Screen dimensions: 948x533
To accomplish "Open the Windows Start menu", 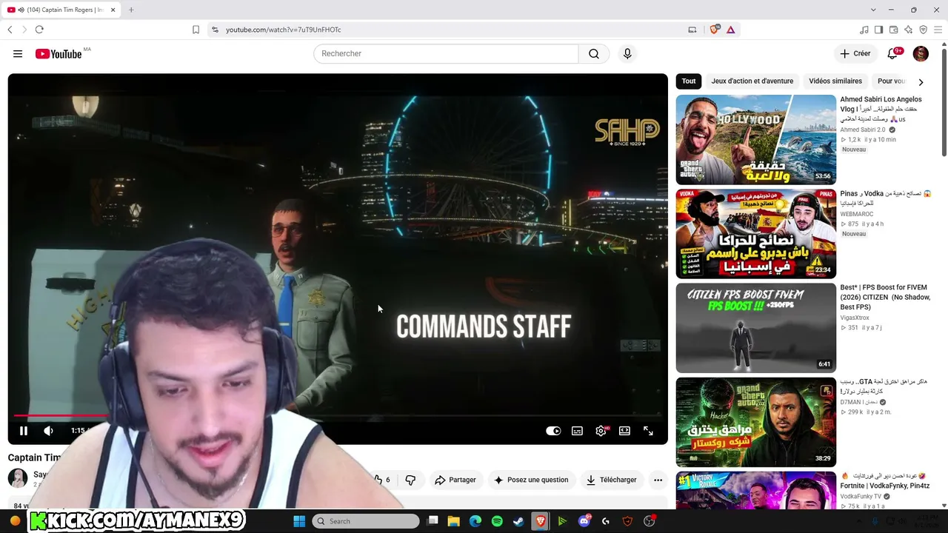I will tap(299, 521).
